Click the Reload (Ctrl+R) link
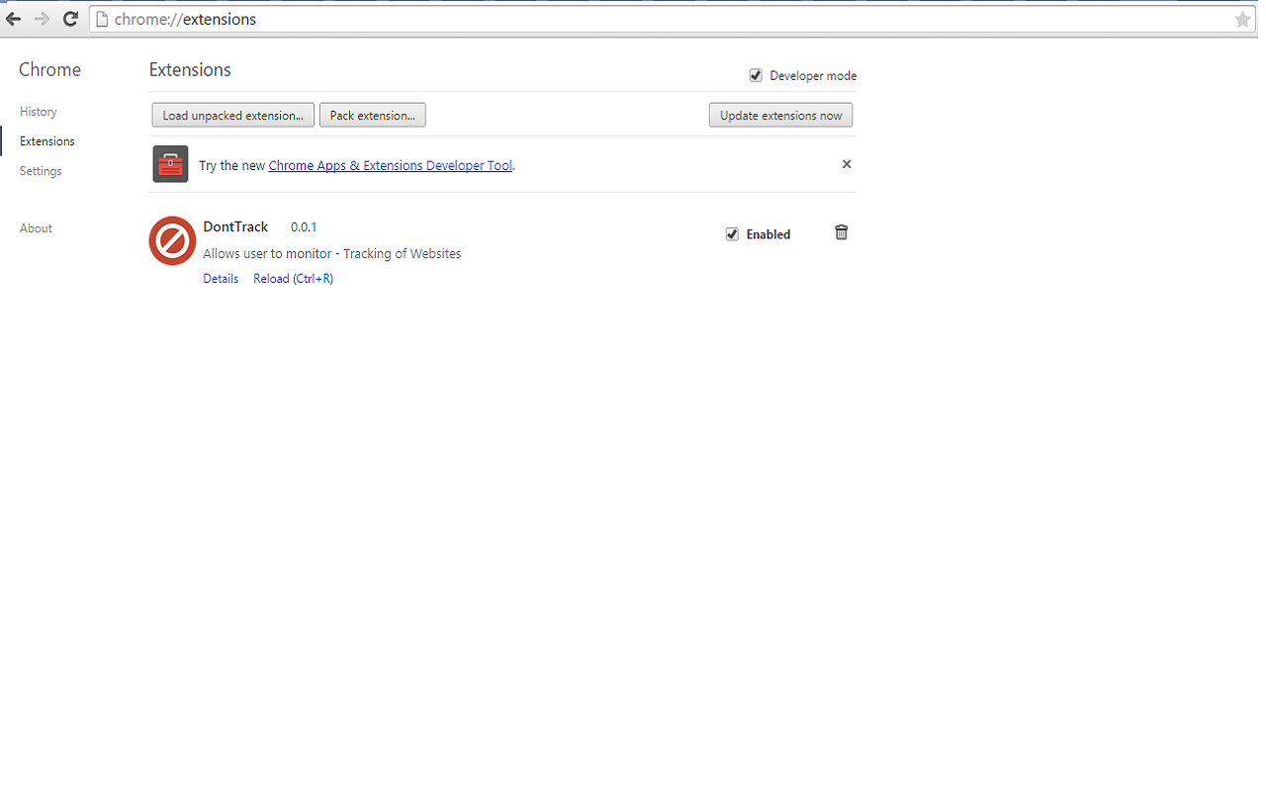The width and height of the screenshot is (1266, 791). coord(293,279)
